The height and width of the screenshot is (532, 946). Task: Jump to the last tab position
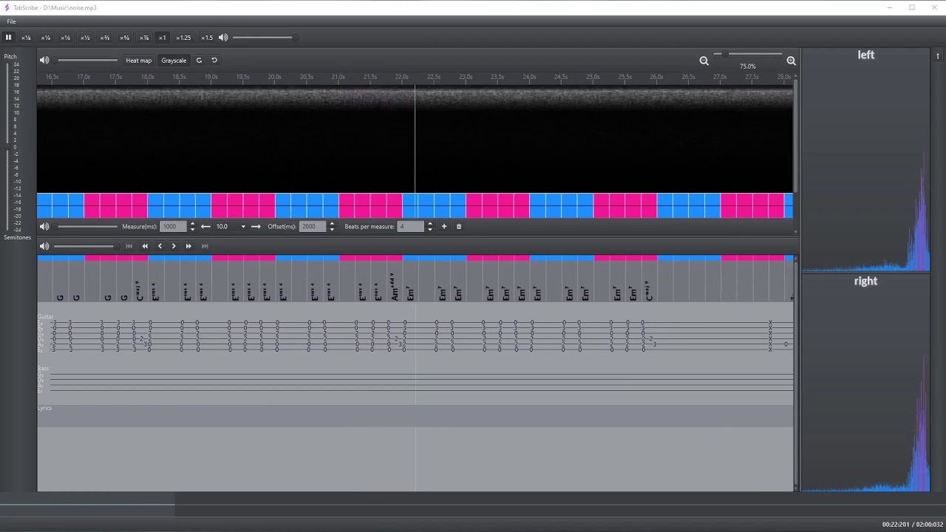coord(205,246)
